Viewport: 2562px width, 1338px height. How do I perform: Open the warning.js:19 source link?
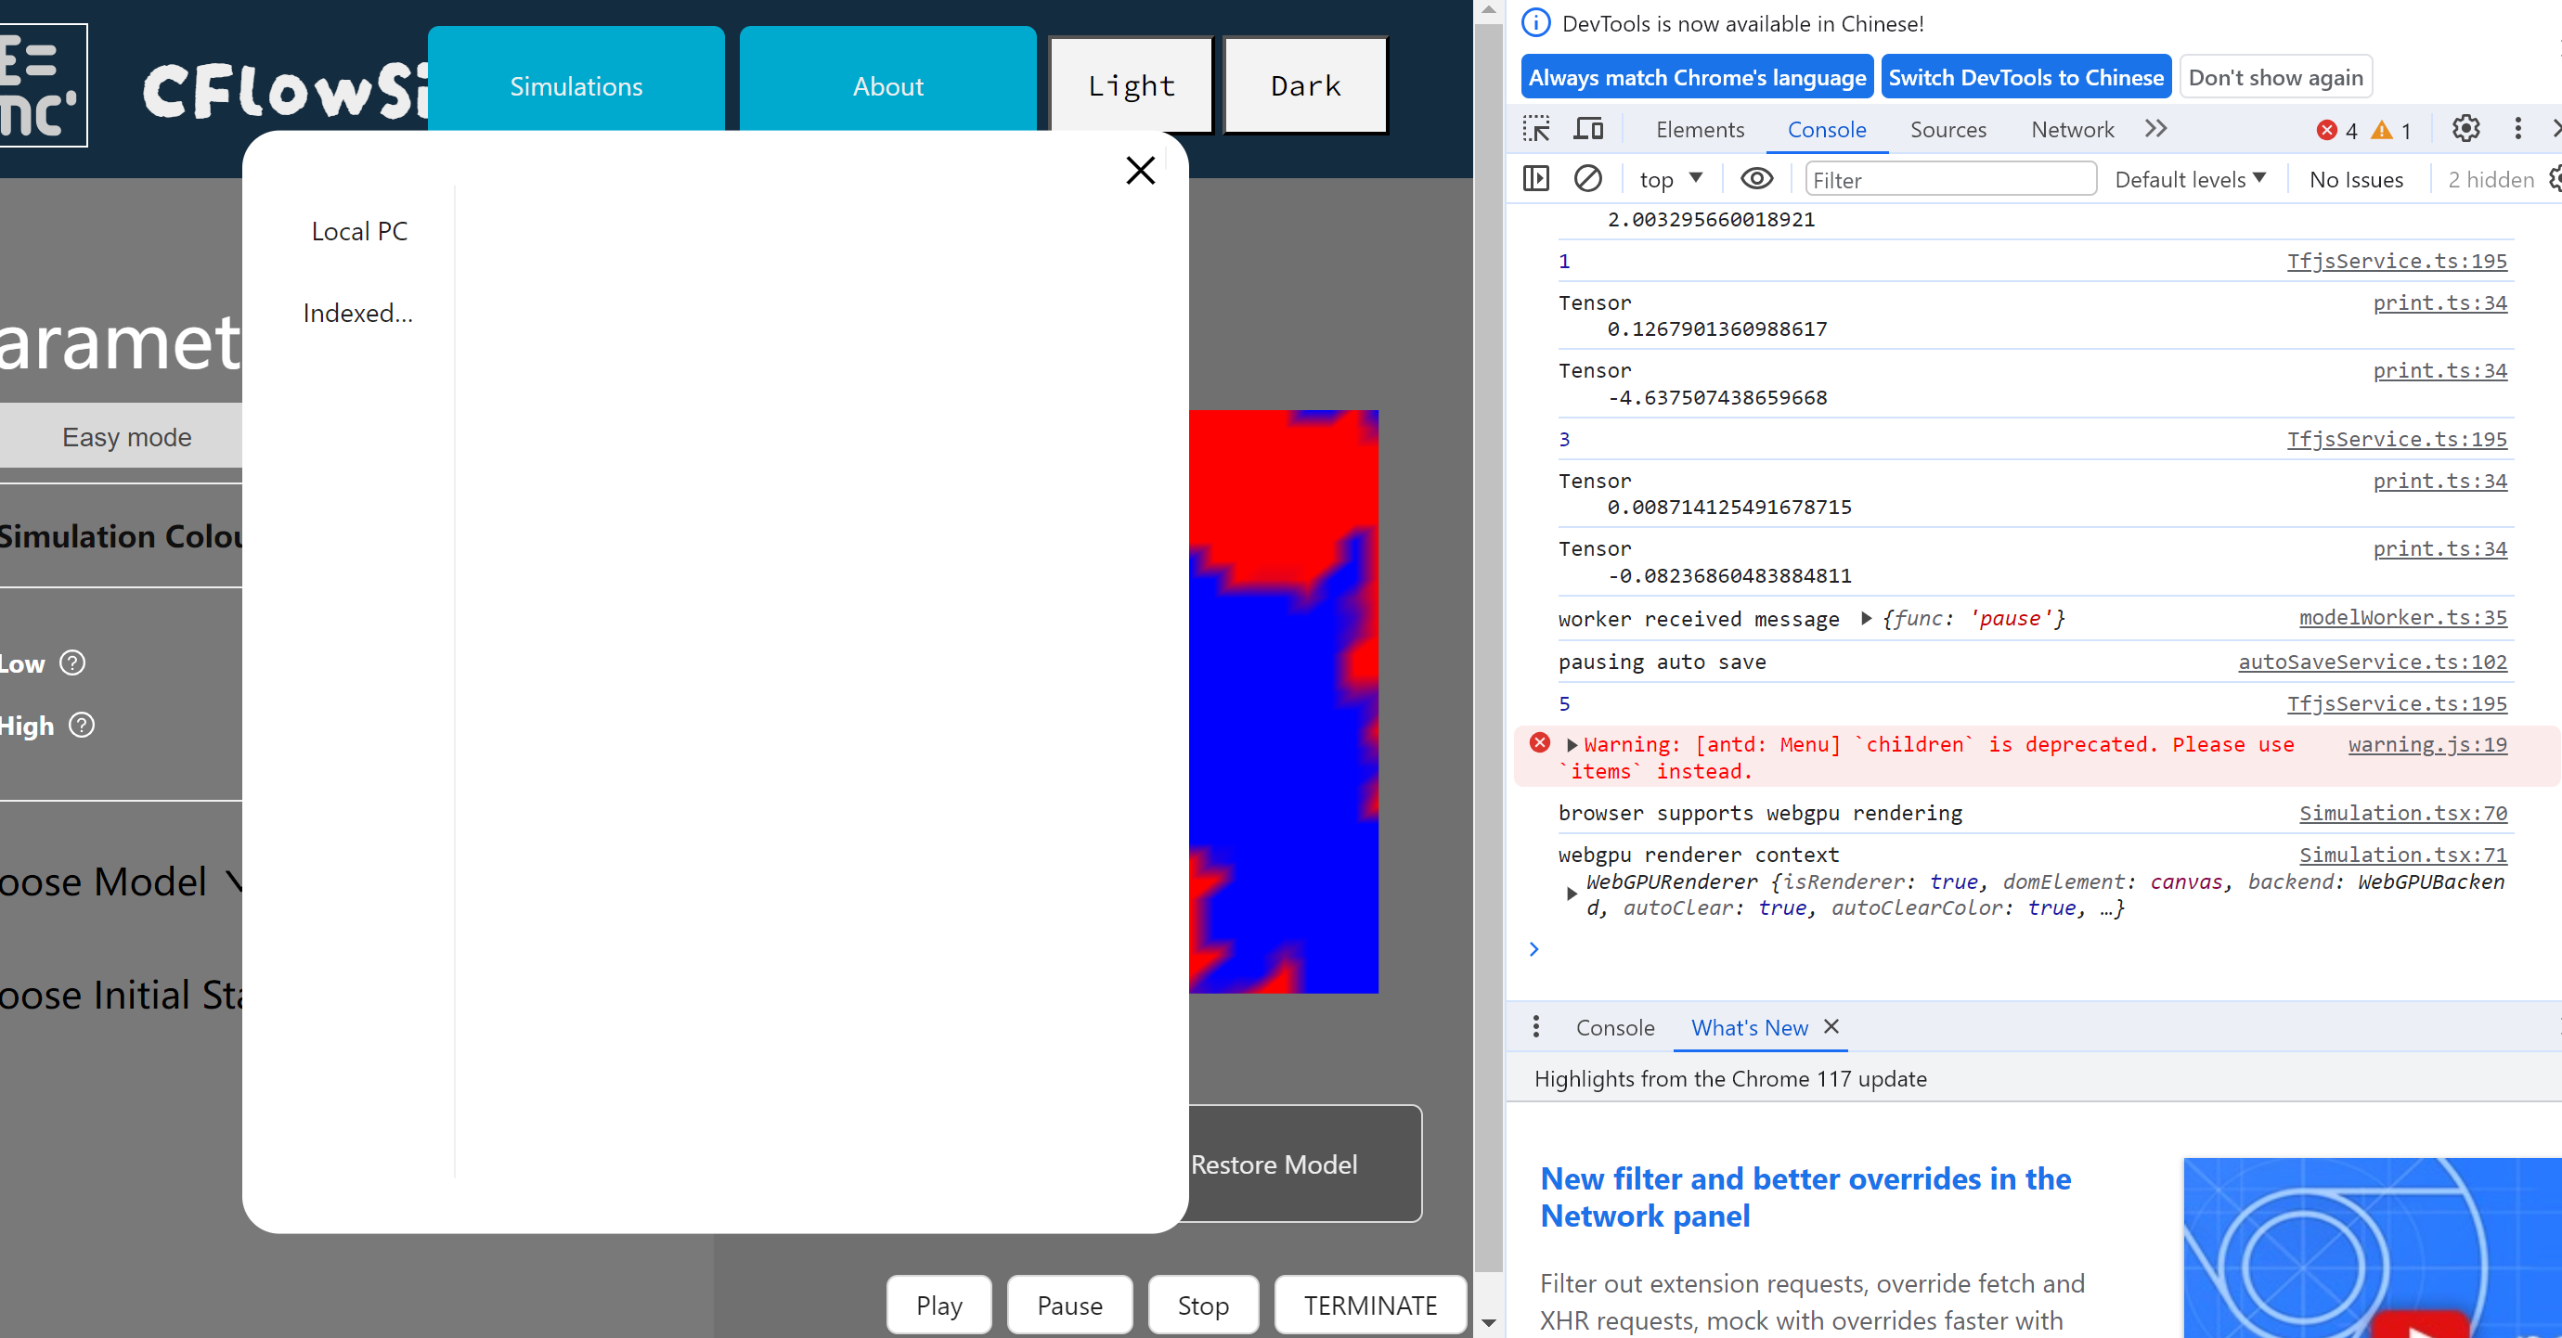click(x=2426, y=743)
